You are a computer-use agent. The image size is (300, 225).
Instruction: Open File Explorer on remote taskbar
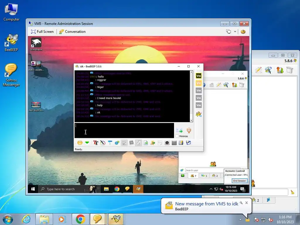coord(106,189)
